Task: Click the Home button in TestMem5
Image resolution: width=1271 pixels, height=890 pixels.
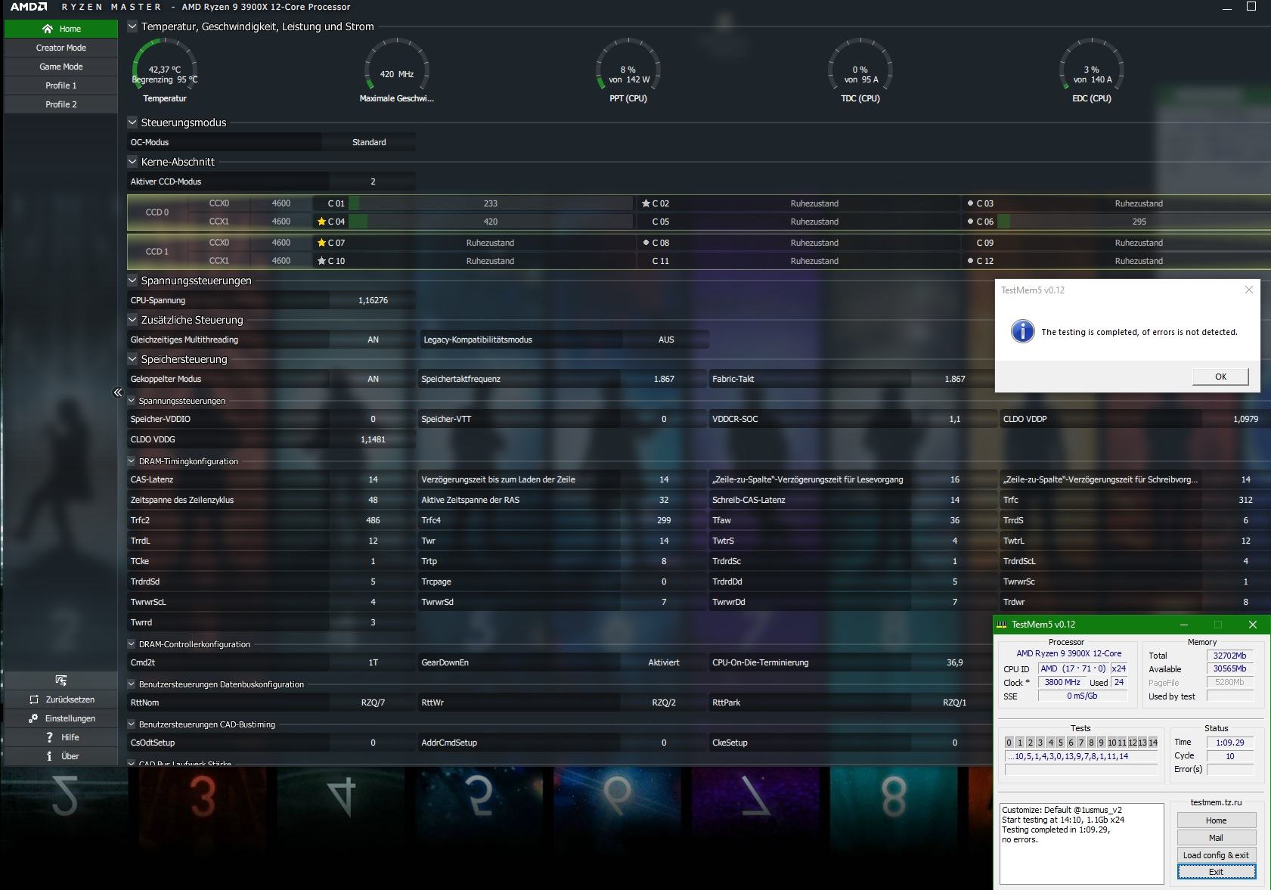Action: (1216, 820)
